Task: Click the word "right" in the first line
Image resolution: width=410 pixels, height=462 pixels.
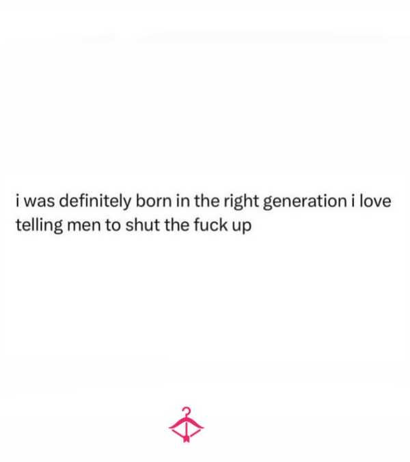Action: point(241,202)
